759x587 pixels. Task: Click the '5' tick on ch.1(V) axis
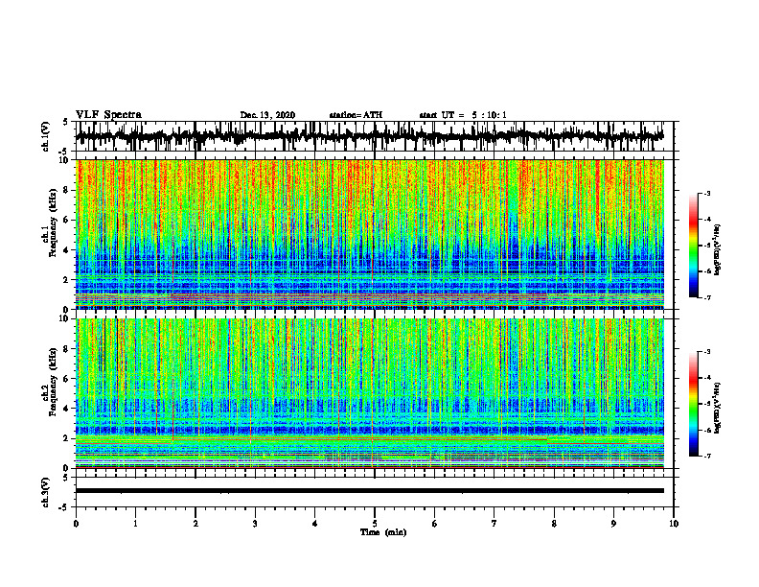point(66,122)
